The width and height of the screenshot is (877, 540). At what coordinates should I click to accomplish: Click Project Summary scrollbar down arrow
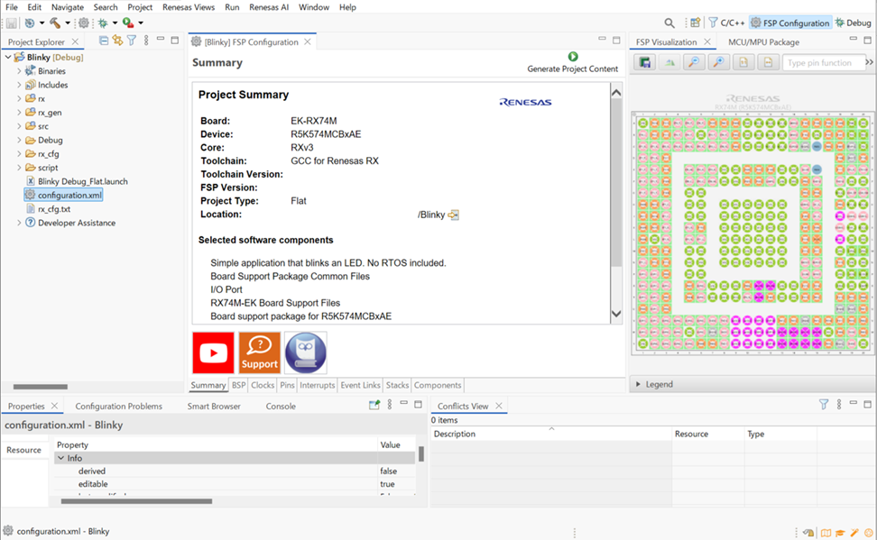[x=616, y=314]
